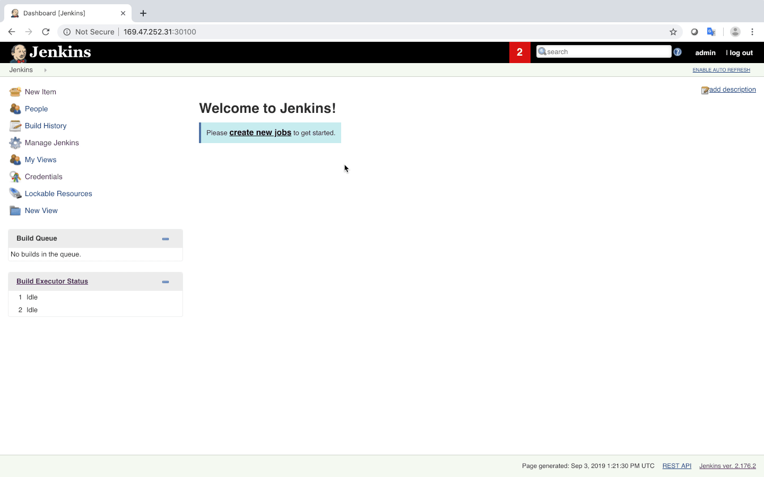Click the add description notepad icon

(x=705, y=90)
